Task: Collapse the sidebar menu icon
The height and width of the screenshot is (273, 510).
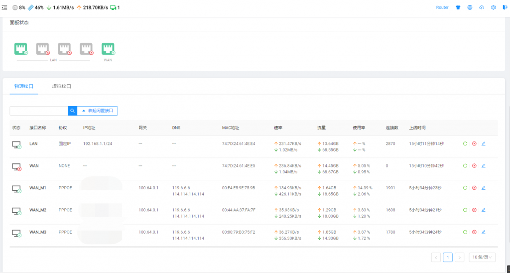Action: [4, 7]
